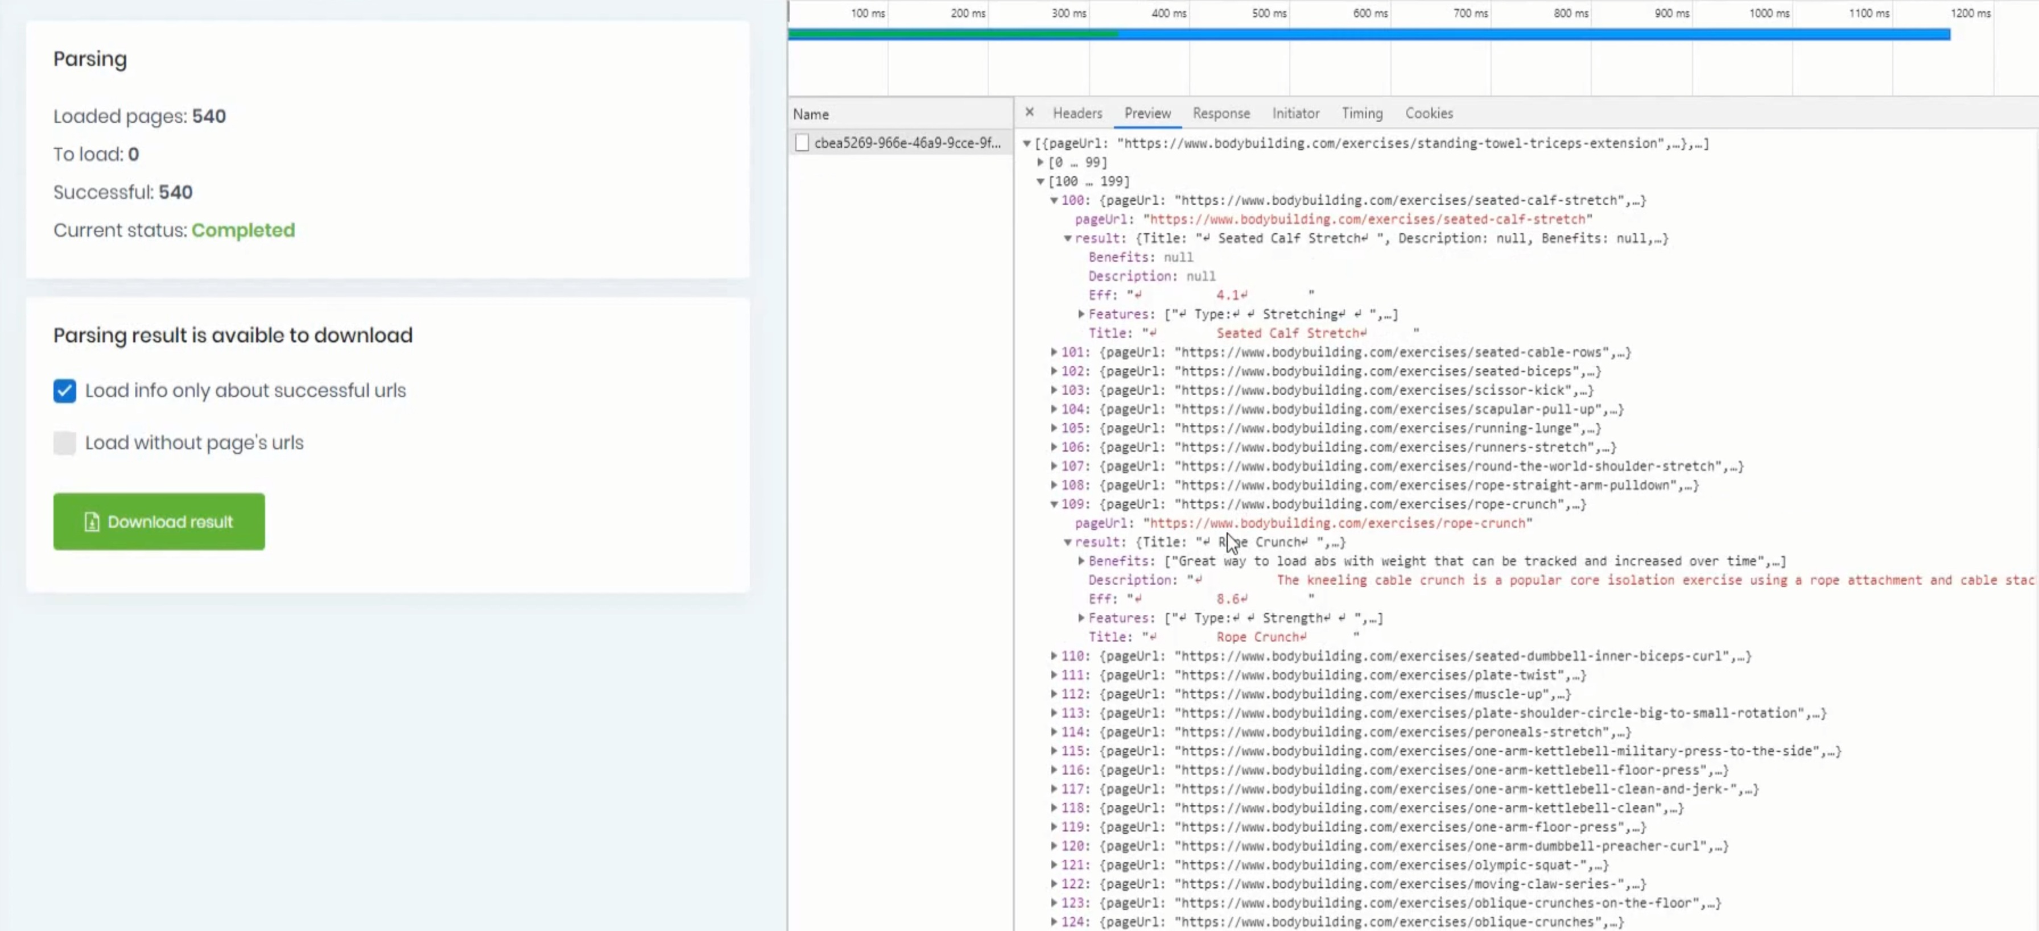Expand item 121 olympic-squat
The width and height of the screenshot is (2039, 931).
pos(1054,864)
